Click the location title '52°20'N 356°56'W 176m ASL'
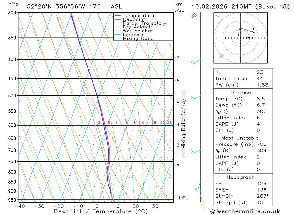 (74, 6)
